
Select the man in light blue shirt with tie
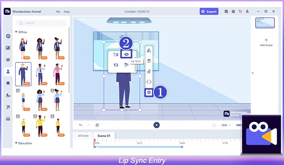click(x=41, y=74)
